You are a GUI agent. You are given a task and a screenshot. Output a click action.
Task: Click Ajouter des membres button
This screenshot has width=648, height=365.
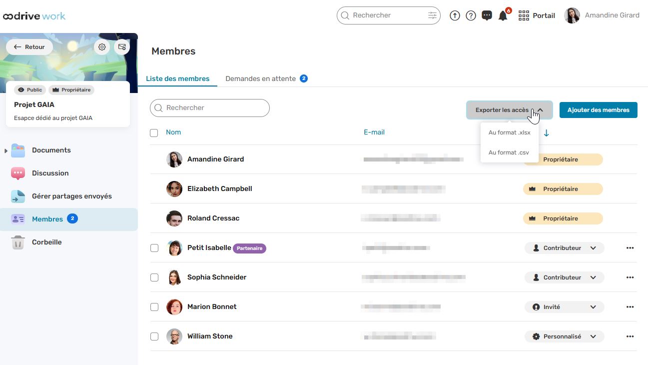pos(598,110)
